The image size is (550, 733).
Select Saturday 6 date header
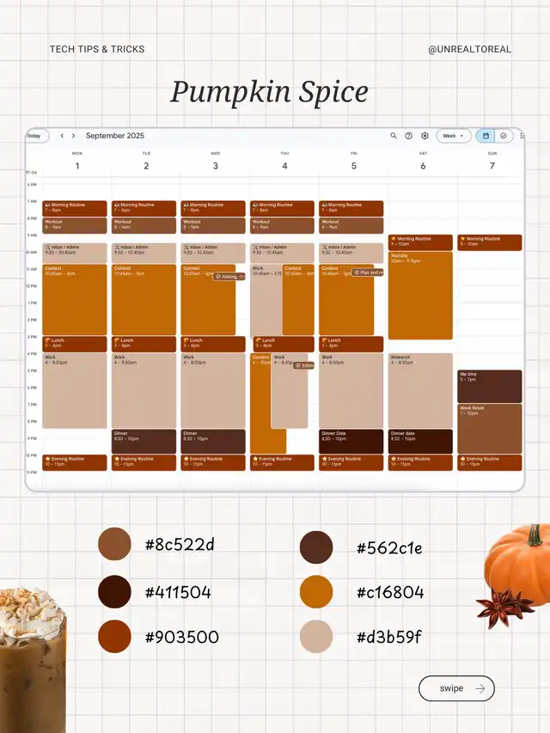[x=423, y=166]
